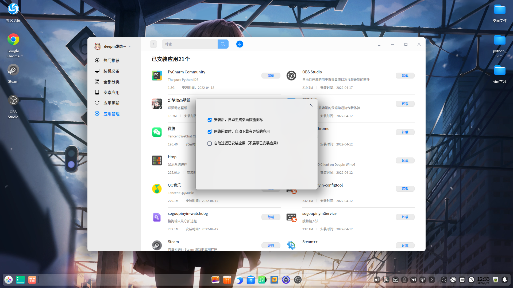The height and width of the screenshot is (288, 513).
Task: Click the 幻梦动态壁纸 app icon
Action: coord(157,104)
